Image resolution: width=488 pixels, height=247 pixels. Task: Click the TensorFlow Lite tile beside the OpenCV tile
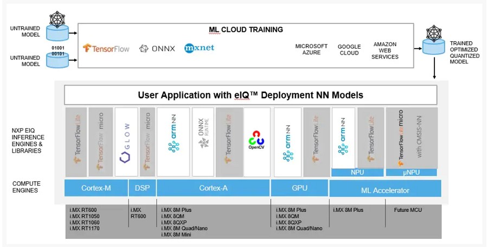coord(229,142)
